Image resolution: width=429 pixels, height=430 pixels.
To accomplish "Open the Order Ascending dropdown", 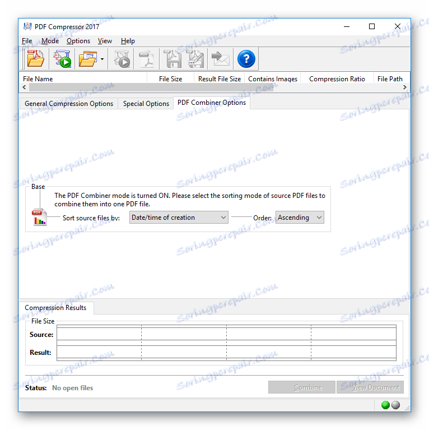I will click(300, 217).
